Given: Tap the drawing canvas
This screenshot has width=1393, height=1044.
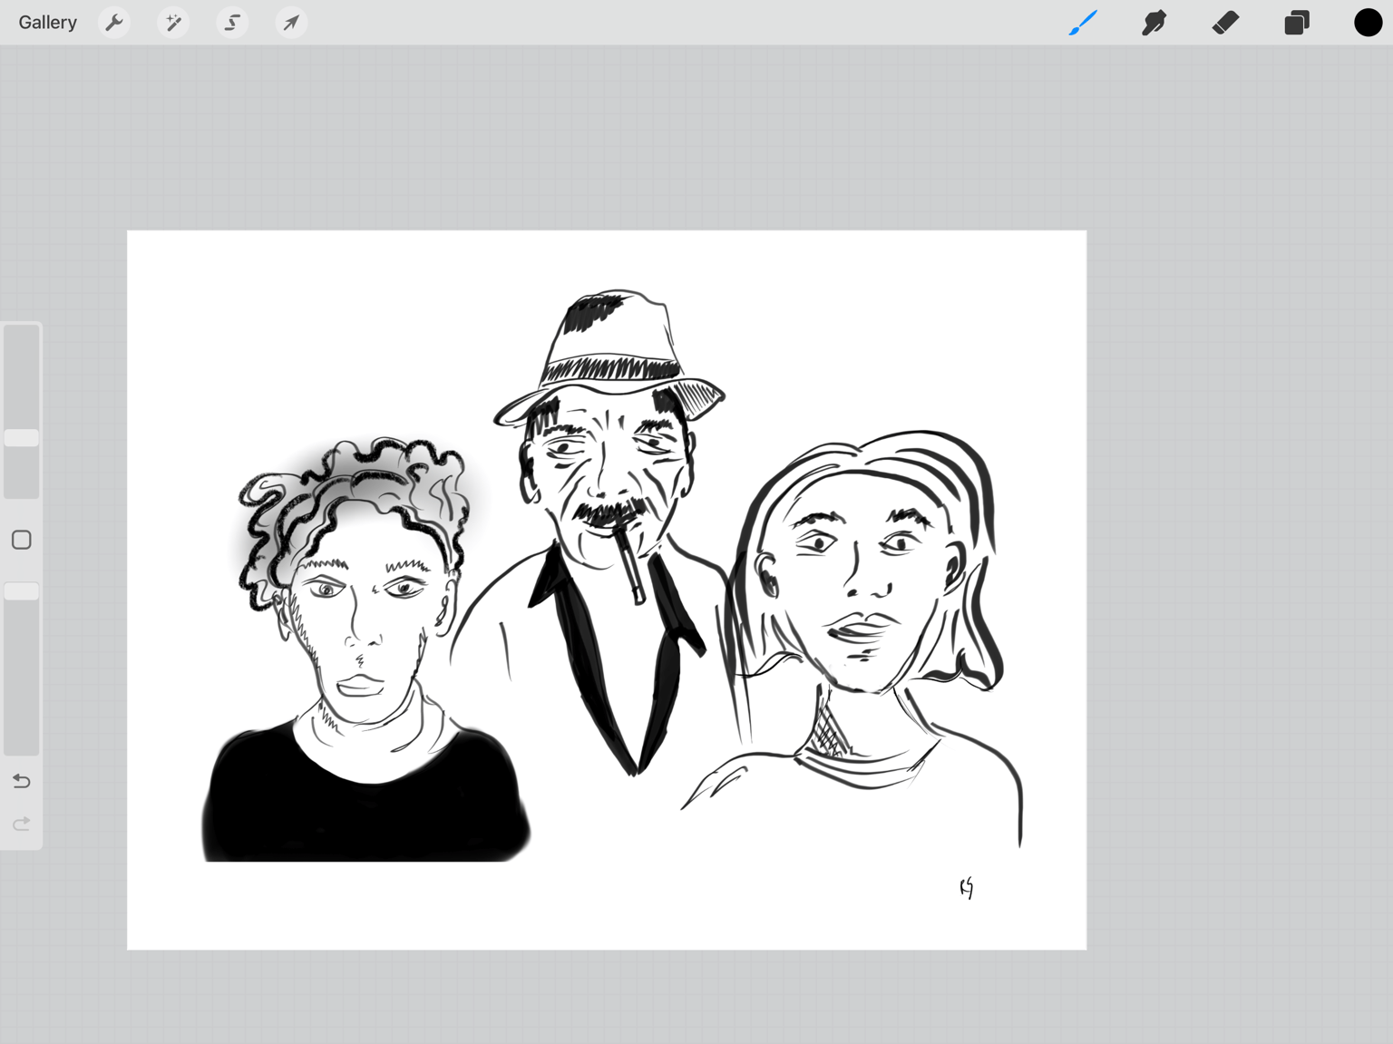Looking at the screenshot, I should (x=607, y=590).
